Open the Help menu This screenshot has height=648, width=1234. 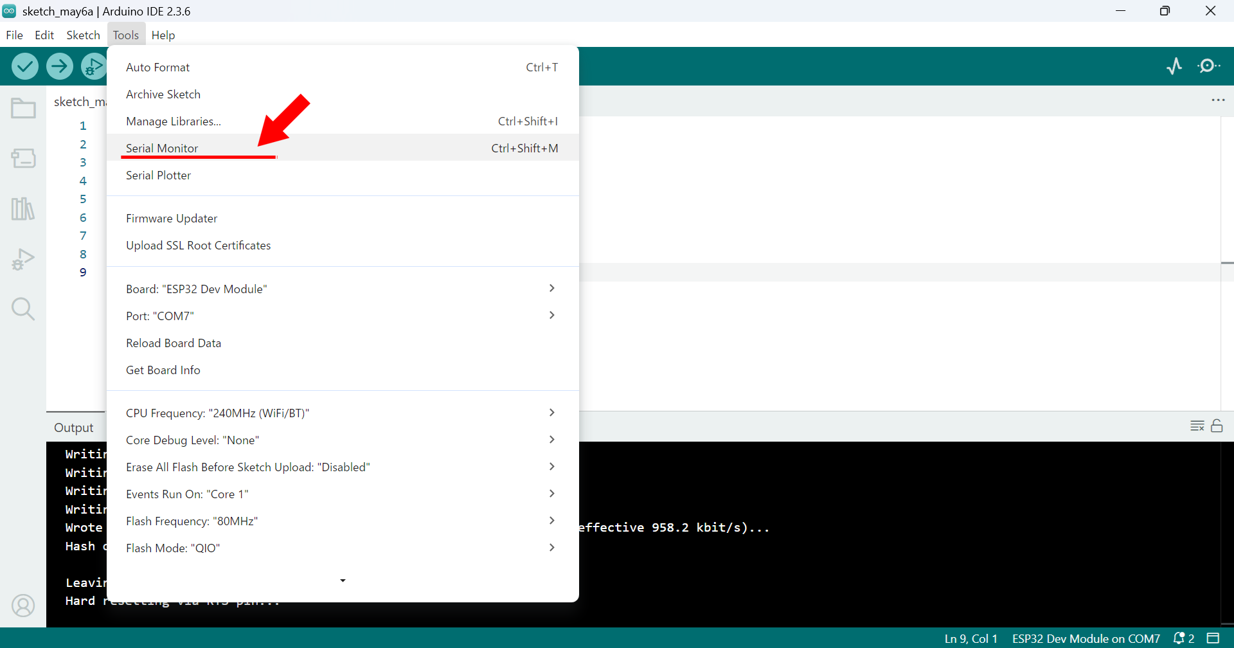163,35
